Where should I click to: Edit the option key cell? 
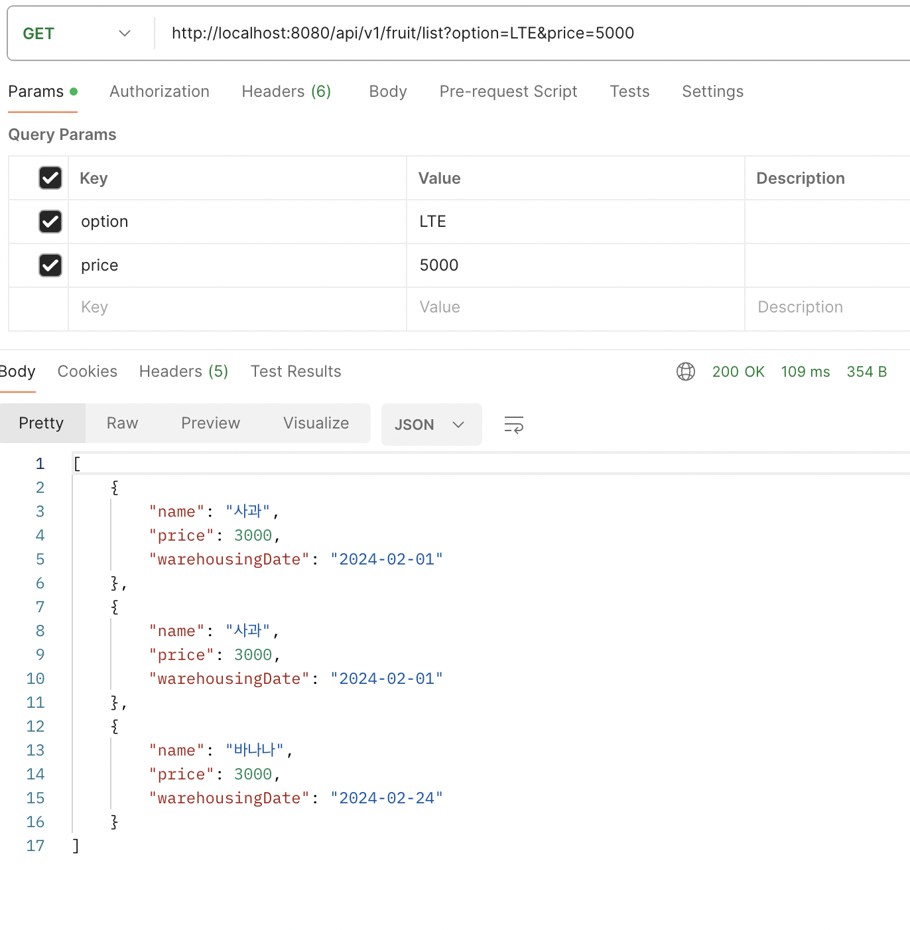[237, 222]
